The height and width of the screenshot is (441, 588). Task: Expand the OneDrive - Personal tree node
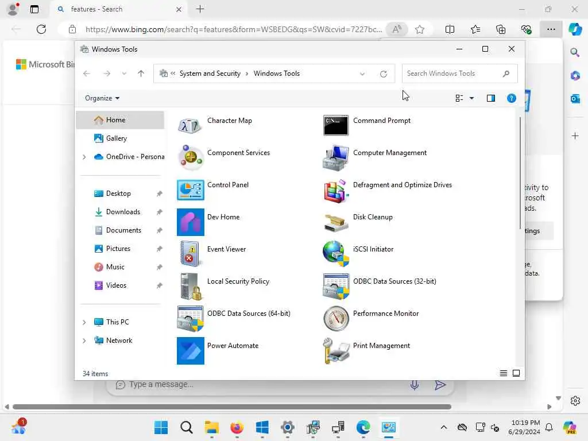click(x=84, y=157)
